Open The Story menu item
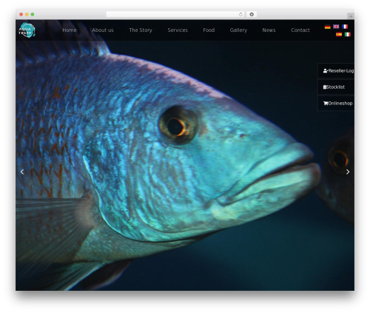The image size is (370, 313). [x=141, y=30]
